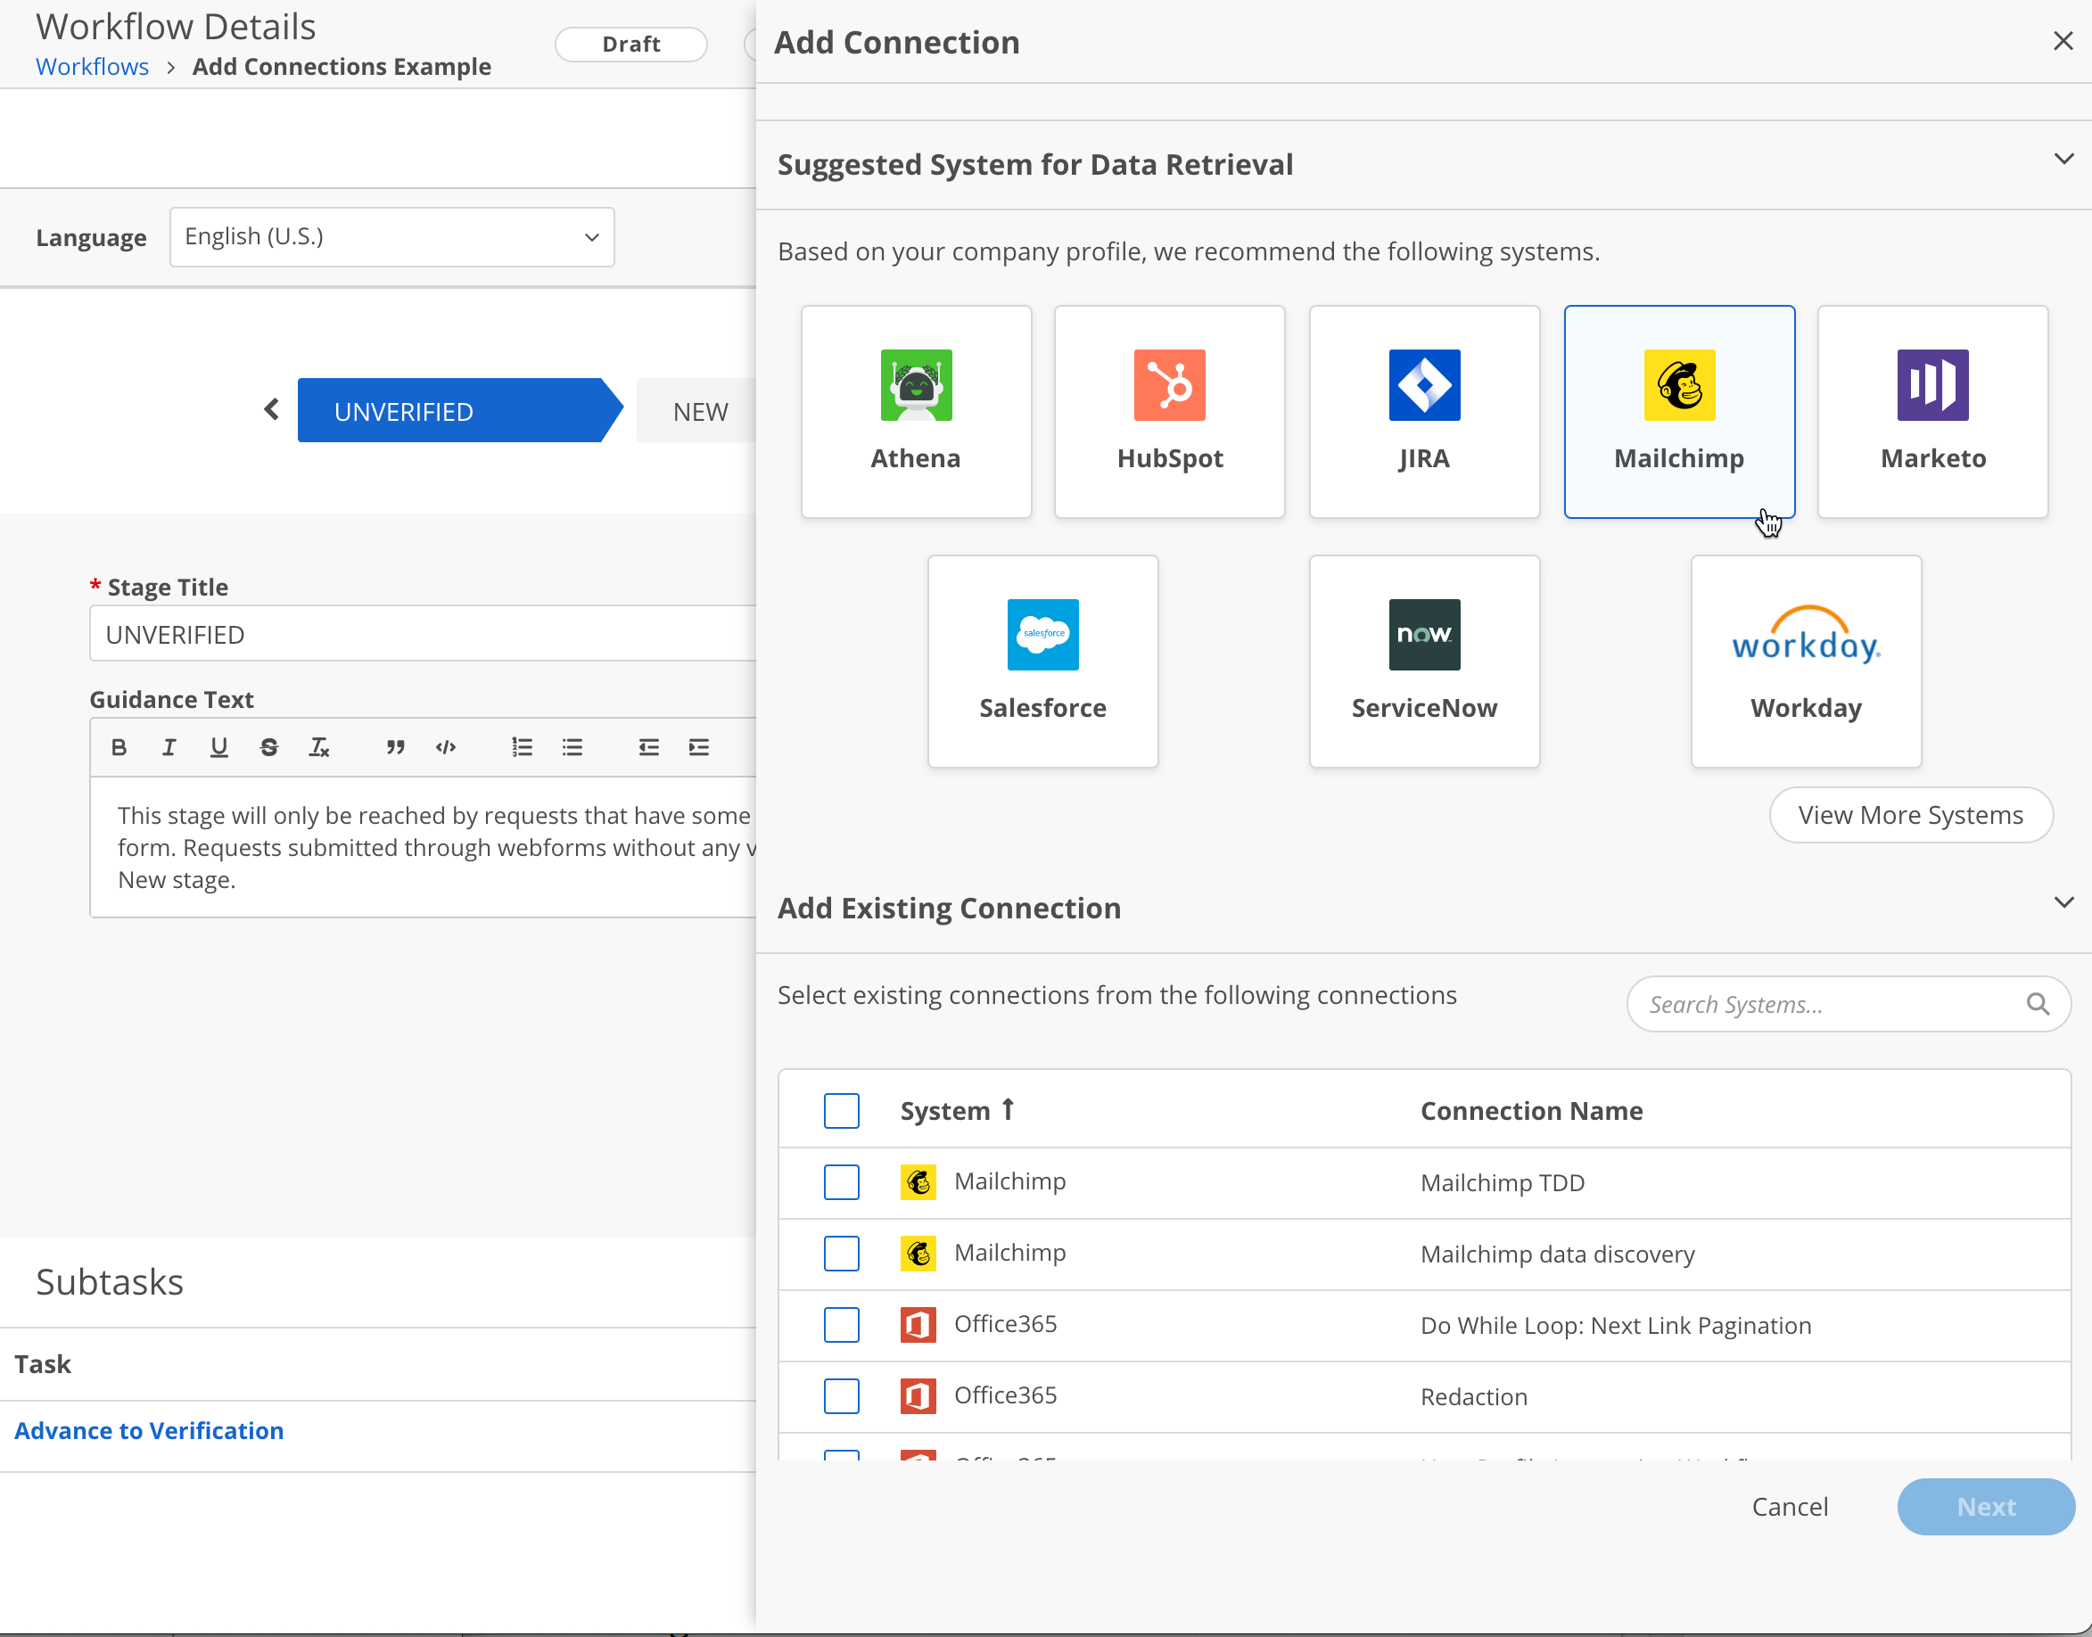Click the Next button
This screenshot has height=1637, width=2092.
(1986, 1507)
